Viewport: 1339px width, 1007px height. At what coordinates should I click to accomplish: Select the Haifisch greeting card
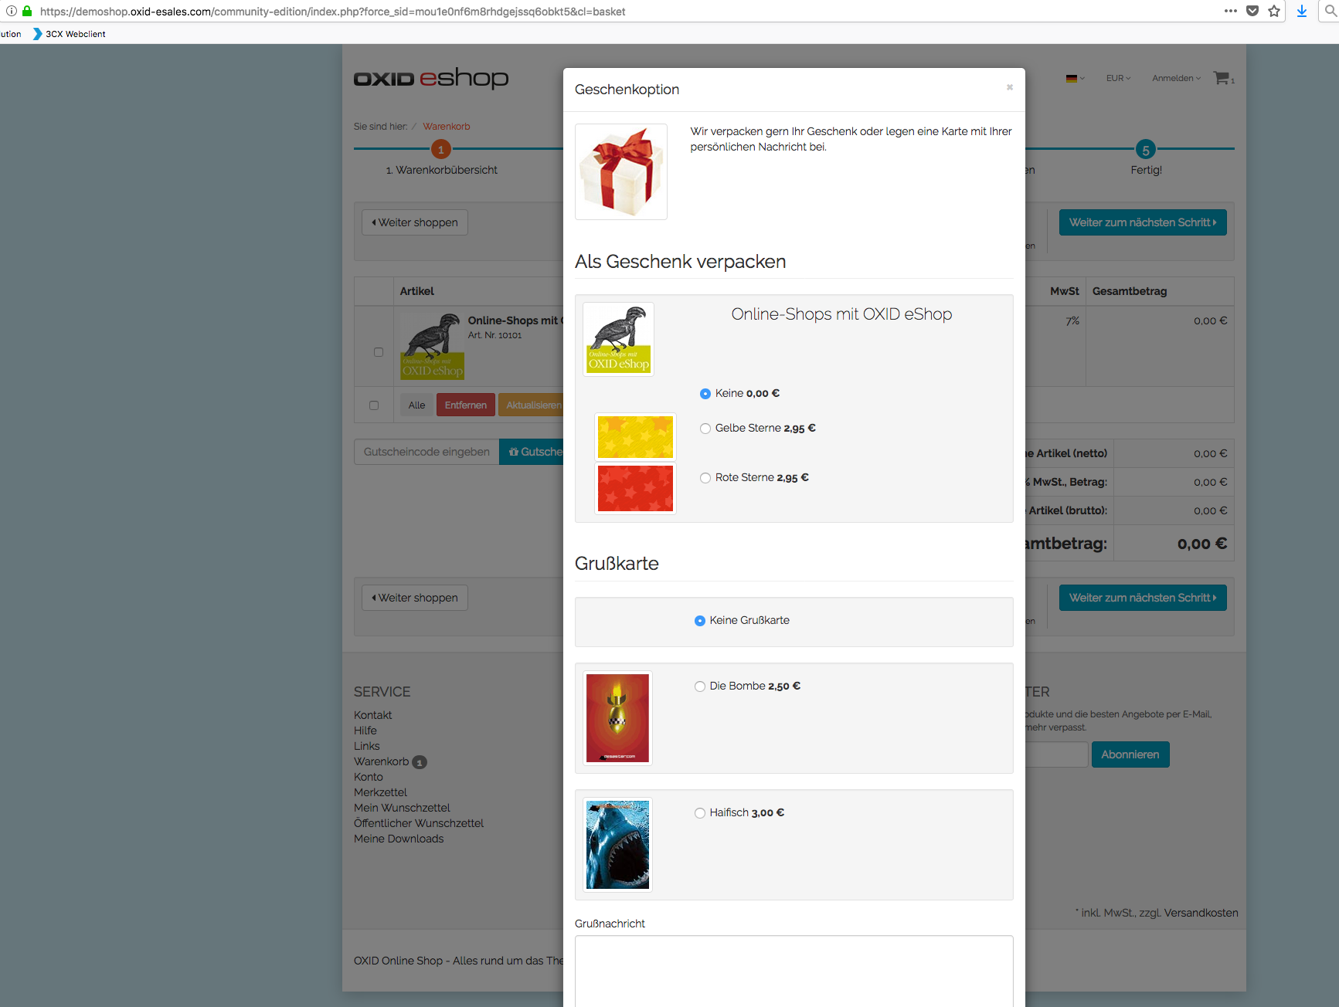[x=700, y=813]
